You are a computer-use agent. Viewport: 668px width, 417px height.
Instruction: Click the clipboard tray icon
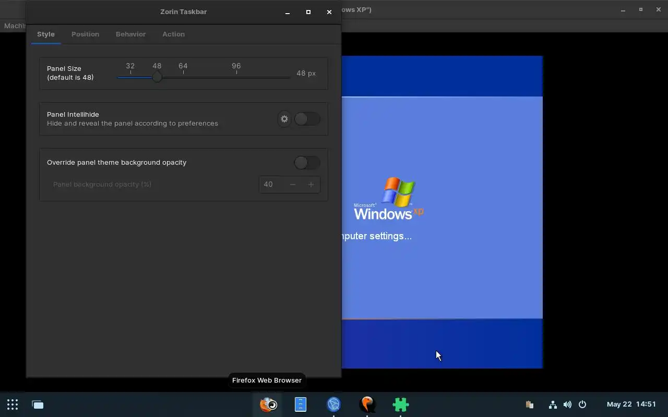(529, 404)
